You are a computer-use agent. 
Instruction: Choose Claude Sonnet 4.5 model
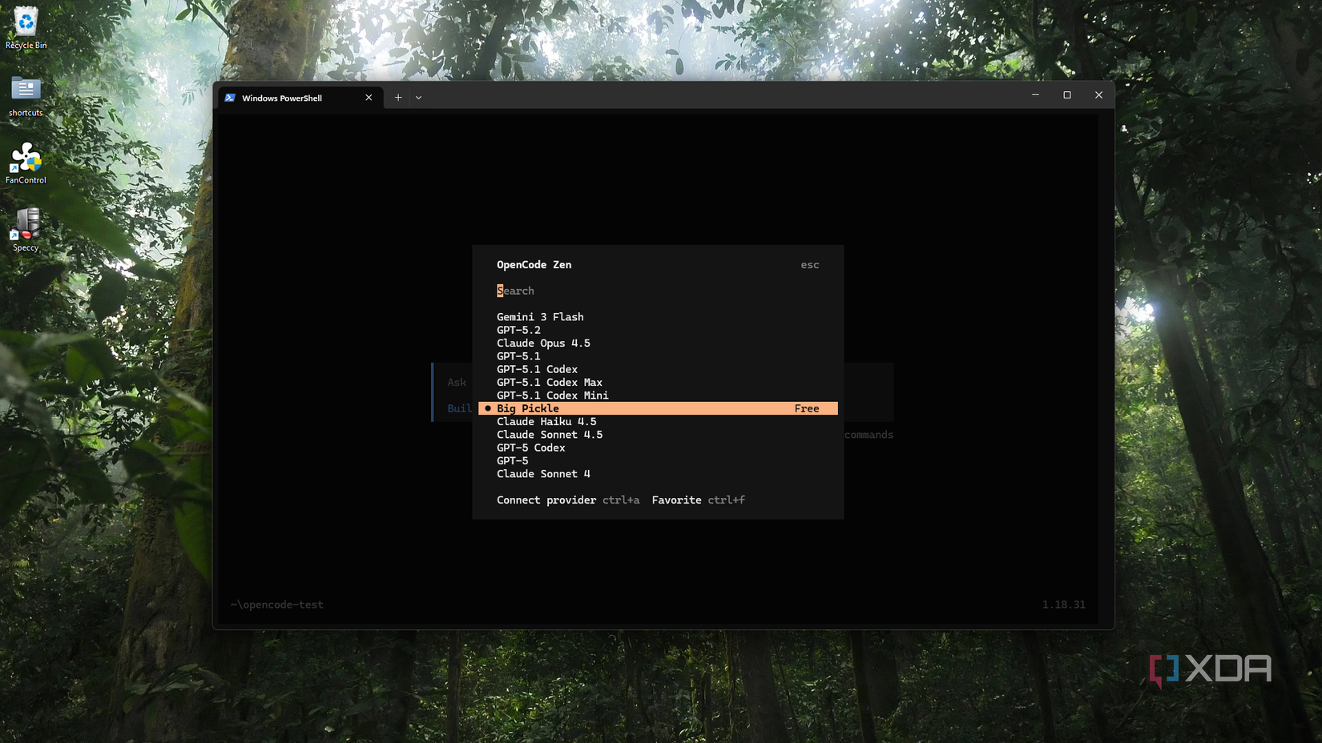click(658, 435)
